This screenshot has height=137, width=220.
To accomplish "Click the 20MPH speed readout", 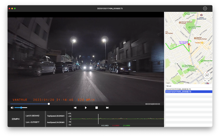I will click(16, 119).
